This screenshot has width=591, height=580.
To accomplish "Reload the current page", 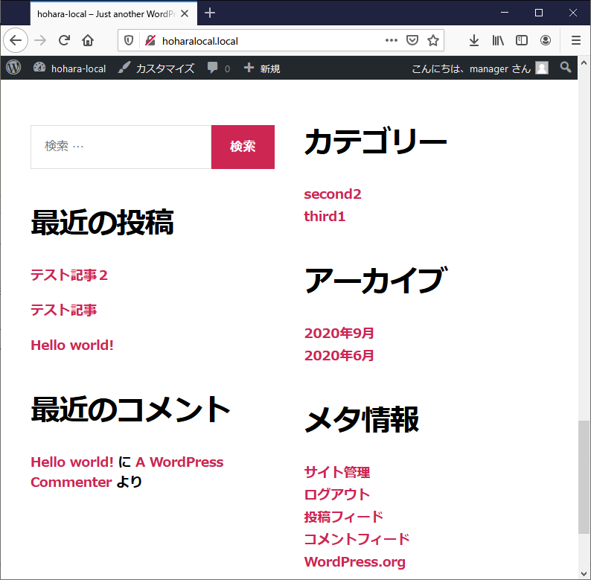I will point(65,40).
